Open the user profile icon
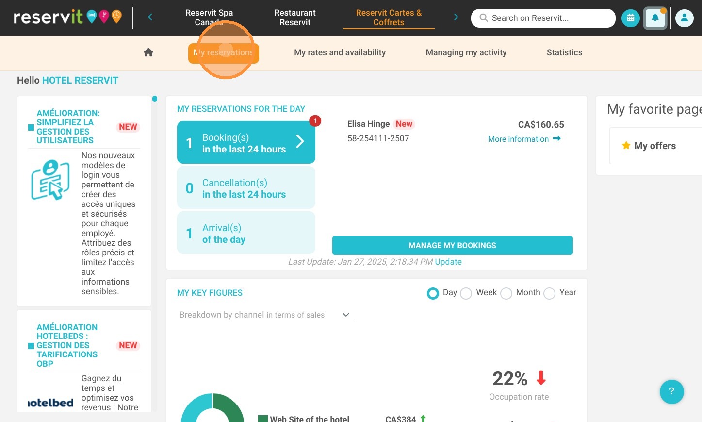Screen dimensions: 702x422 685,18
